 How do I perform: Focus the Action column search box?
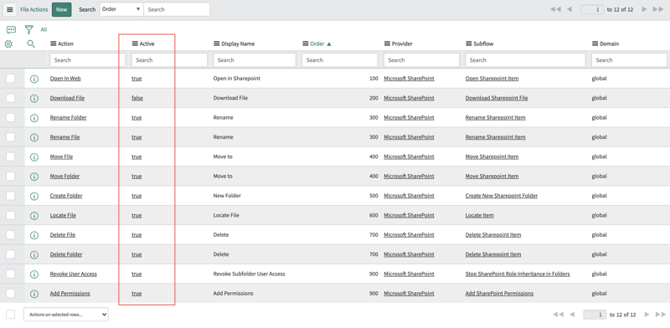88,59
